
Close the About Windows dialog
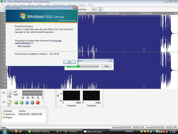click(75, 8)
